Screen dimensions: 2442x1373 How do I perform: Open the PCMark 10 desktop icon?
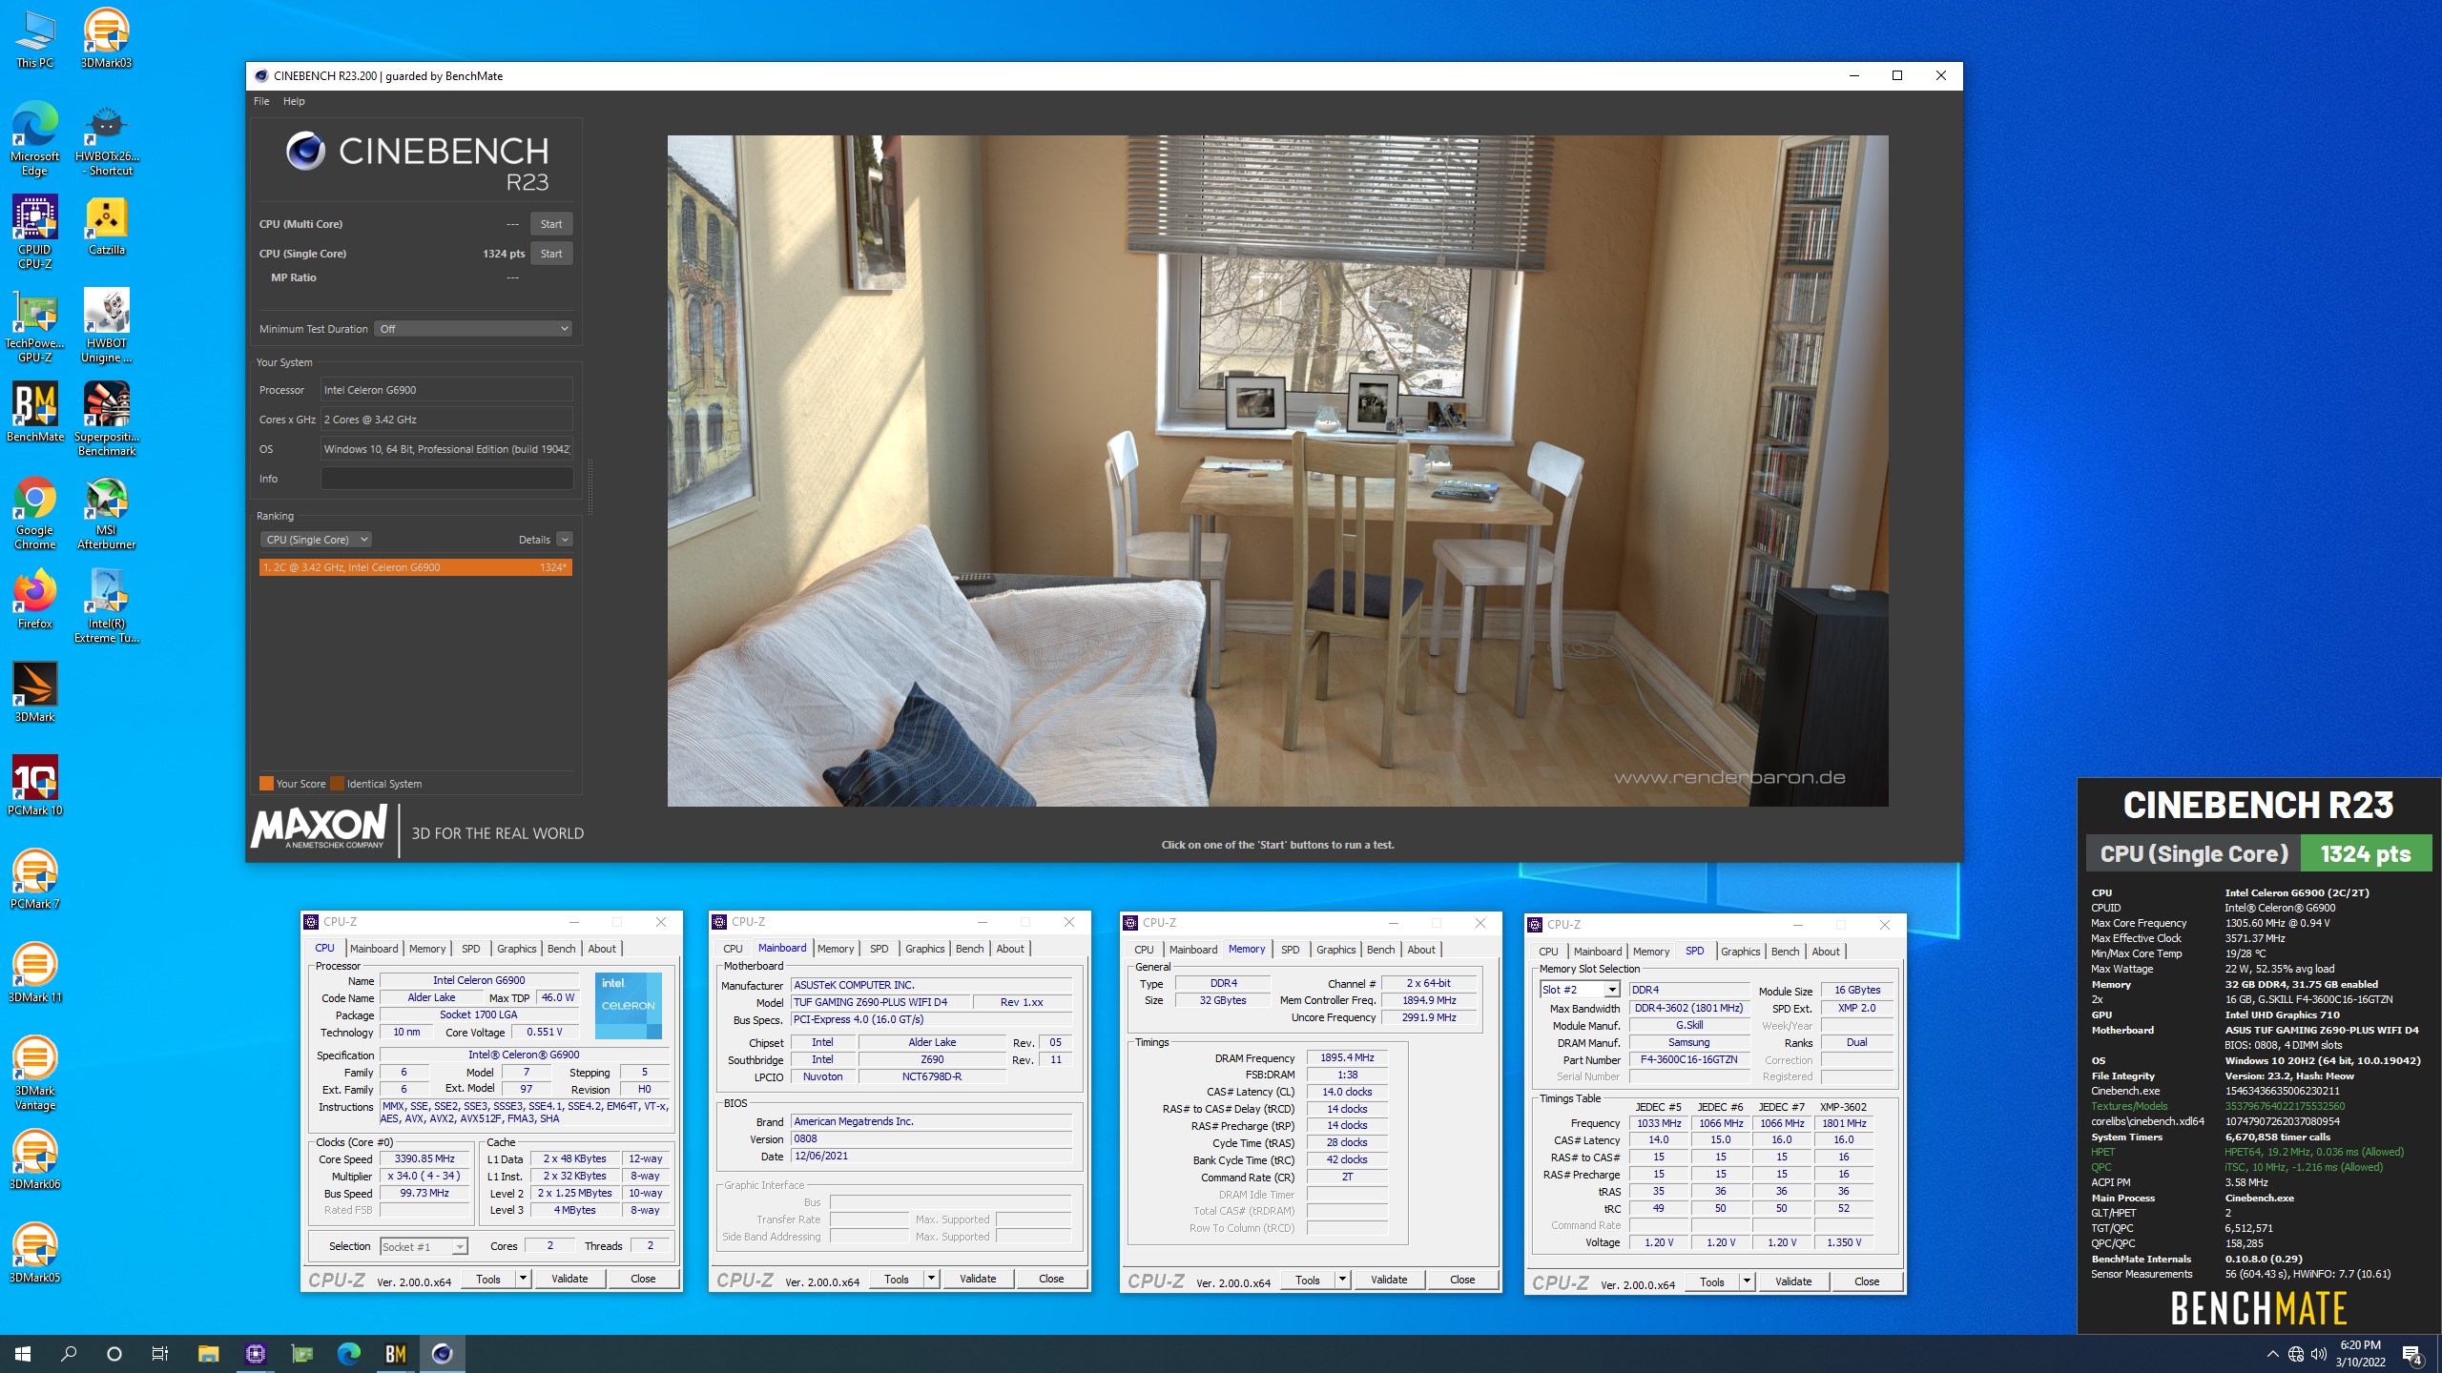coord(34,787)
